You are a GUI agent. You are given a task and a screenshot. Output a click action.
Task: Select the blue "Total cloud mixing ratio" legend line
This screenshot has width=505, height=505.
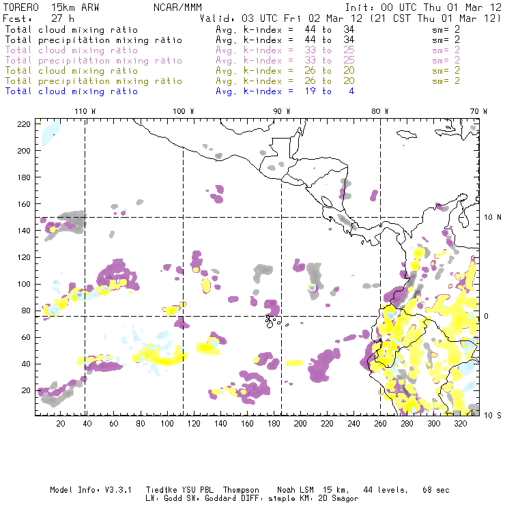click(72, 91)
